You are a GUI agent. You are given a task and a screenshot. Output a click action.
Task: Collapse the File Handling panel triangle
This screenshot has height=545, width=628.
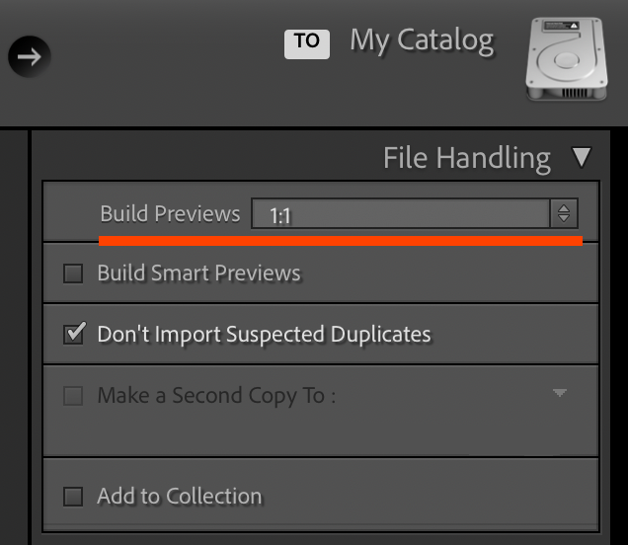point(582,157)
